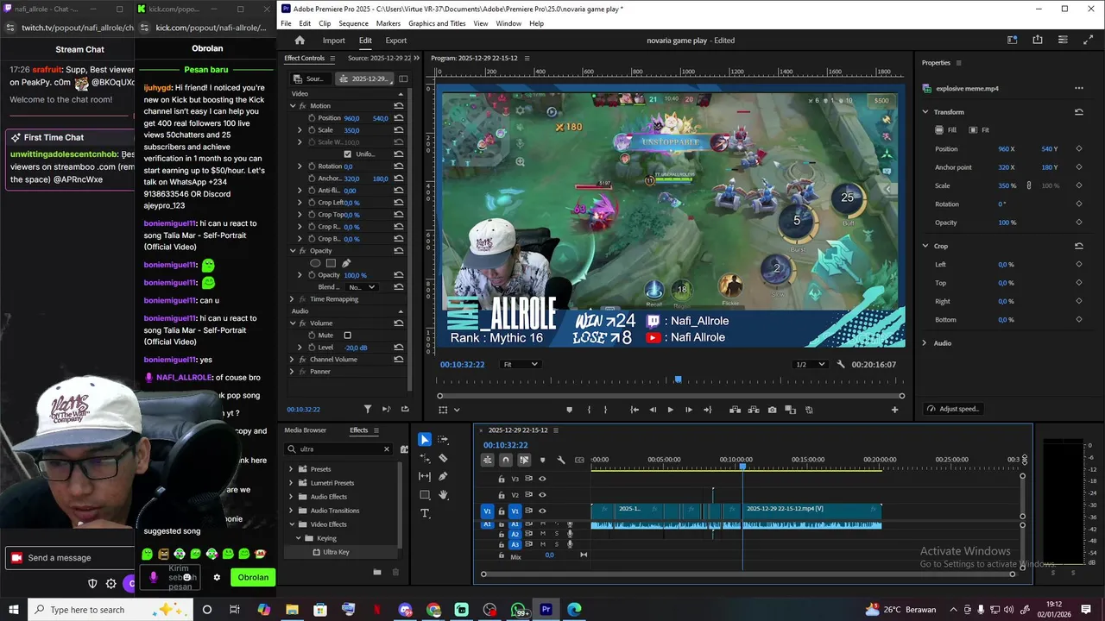Toggle V2 track output eye
This screenshot has height=621, width=1105.
542,495
